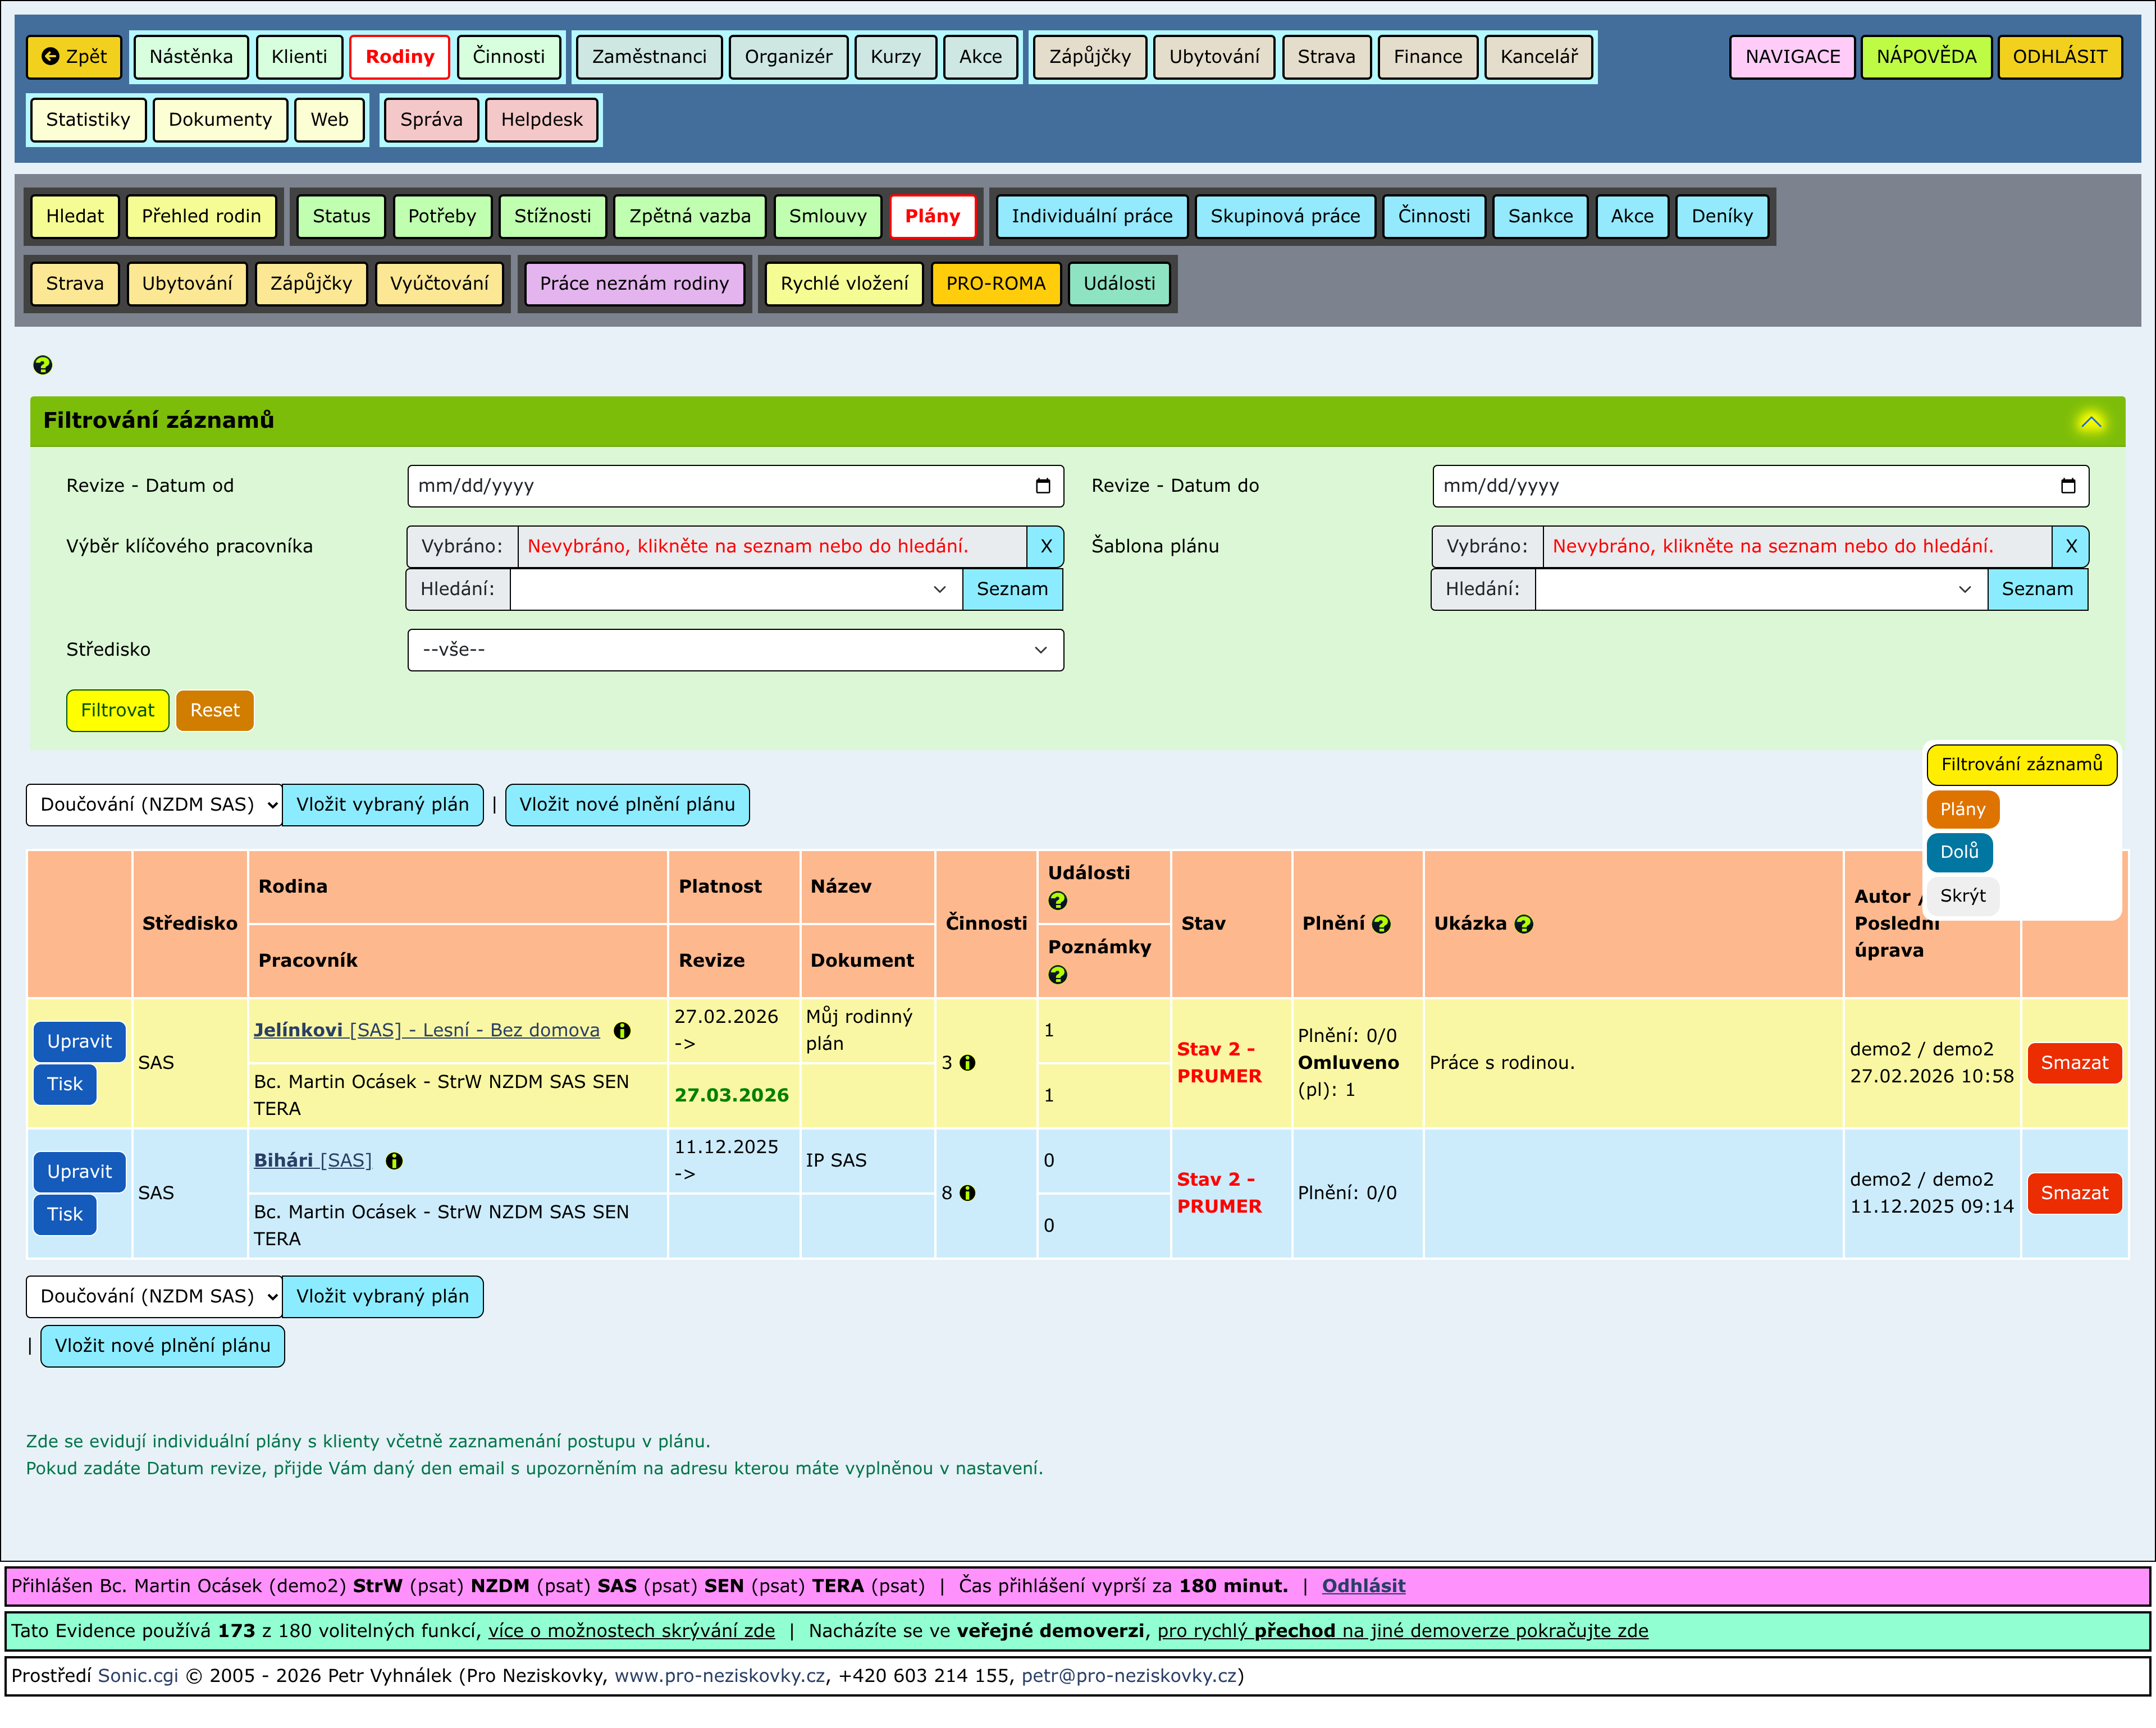Switch to the Smlouvy tab

[827, 216]
